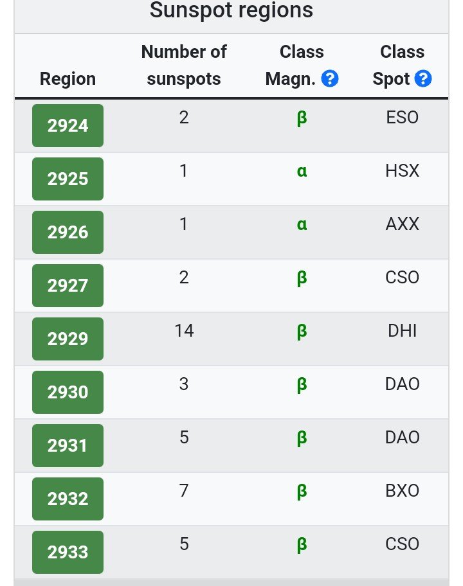Click the beta symbol for region 2924
The height and width of the screenshot is (586, 463).
point(302,118)
